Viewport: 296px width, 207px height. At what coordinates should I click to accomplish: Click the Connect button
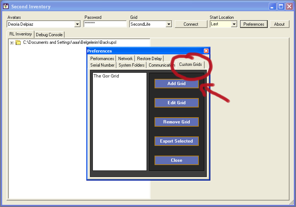click(191, 24)
